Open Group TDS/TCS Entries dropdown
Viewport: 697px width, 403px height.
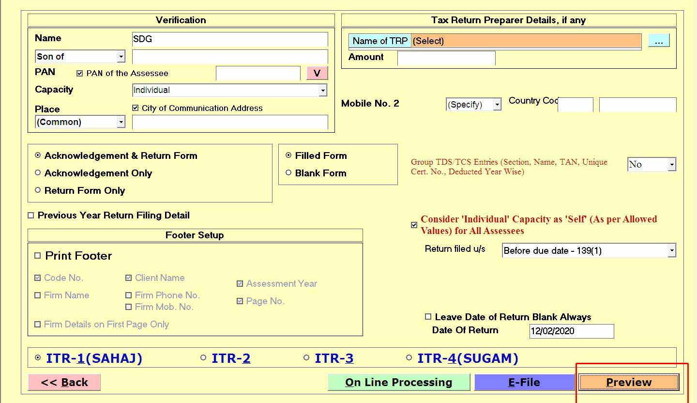point(671,165)
